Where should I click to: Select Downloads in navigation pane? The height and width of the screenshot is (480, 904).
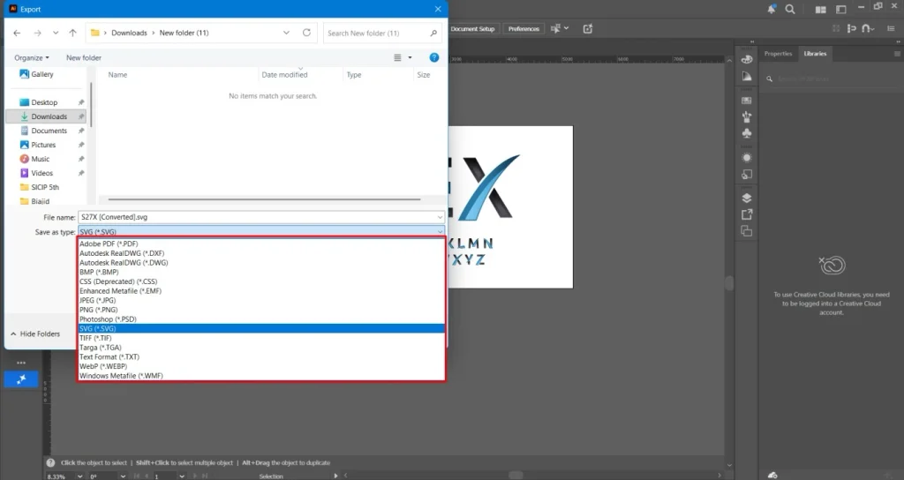coord(46,116)
